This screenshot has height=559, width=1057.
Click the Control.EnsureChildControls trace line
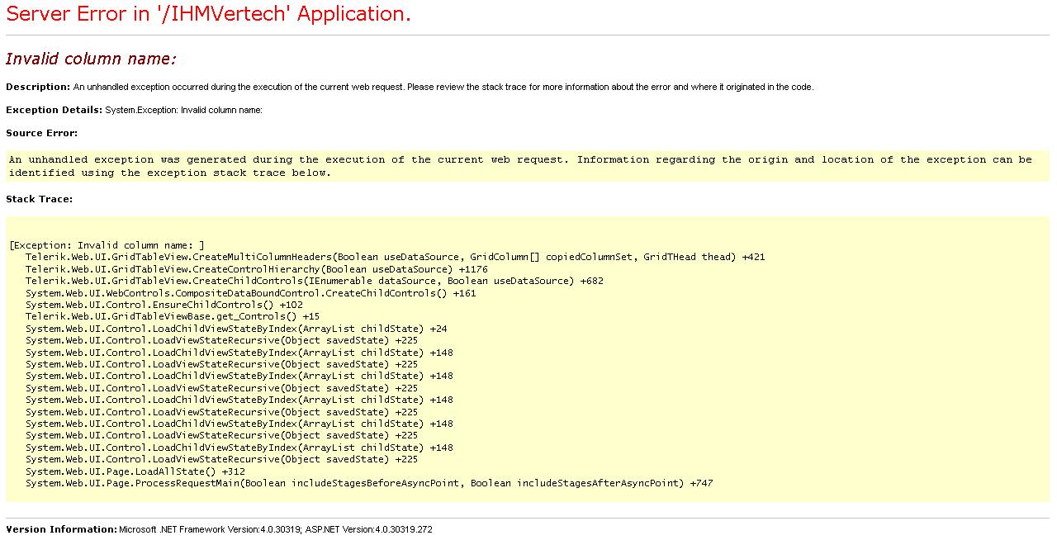click(164, 305)
